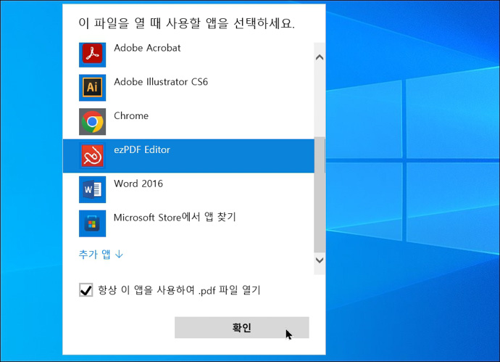Viewport: 500px width, 362px height.
Task: Select the Adobe Acrobat text label
Action: [147, 48]
